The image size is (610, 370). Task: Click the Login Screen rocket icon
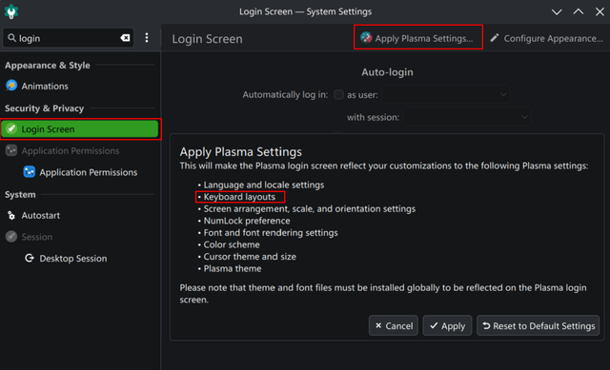click(x=11, y=129)
